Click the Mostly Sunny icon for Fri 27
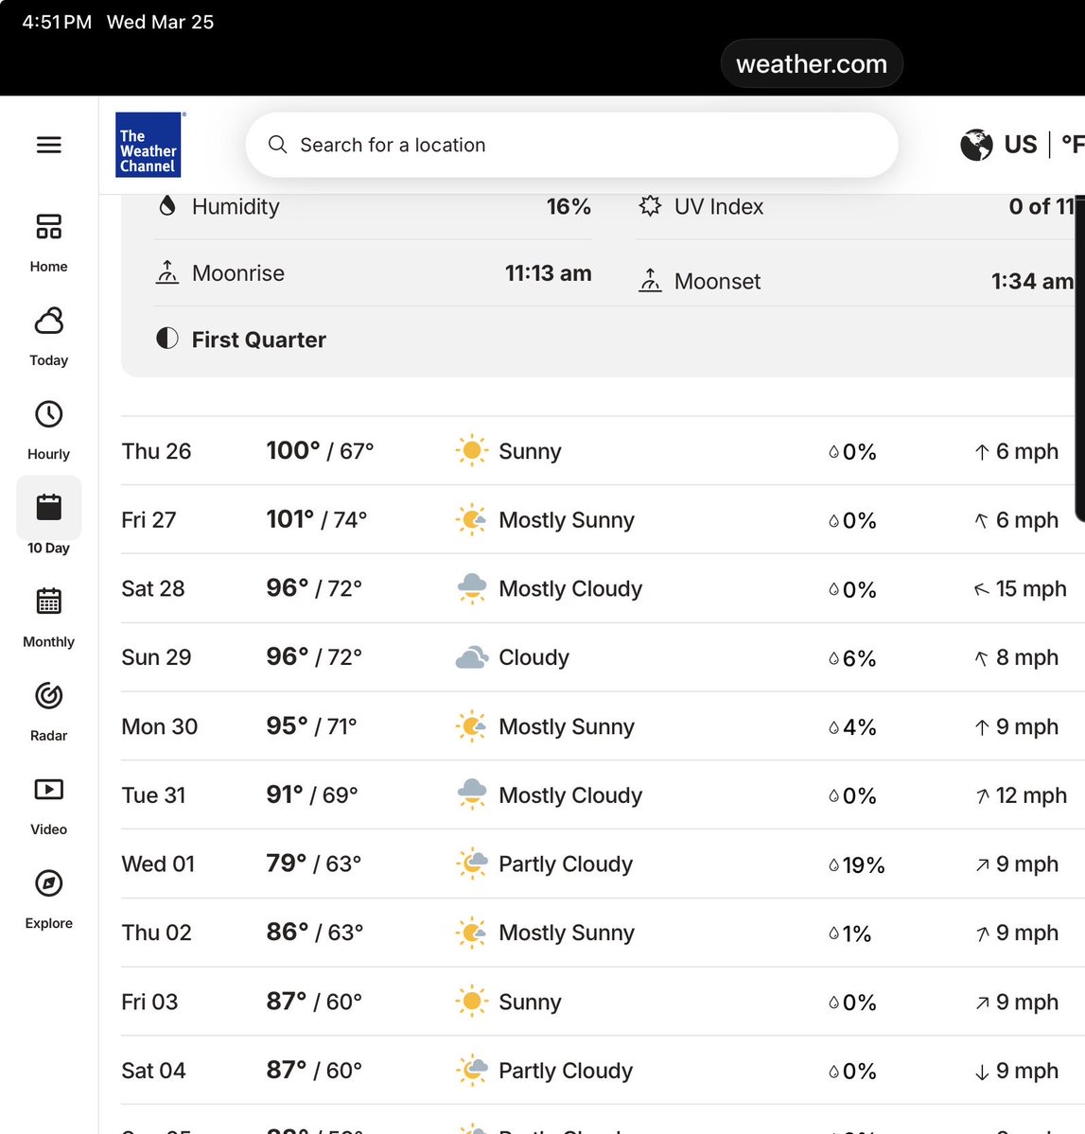Viewport: 1085px width, 1134px height. (x=472, y=519)
